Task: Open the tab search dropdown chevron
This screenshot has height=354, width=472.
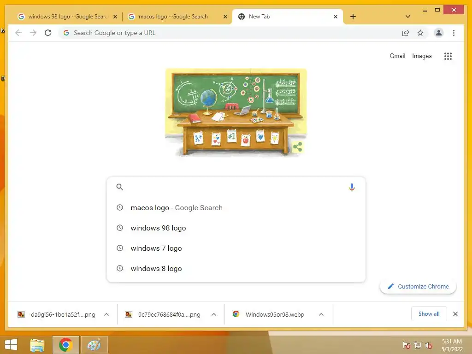Action: [408, 17]
